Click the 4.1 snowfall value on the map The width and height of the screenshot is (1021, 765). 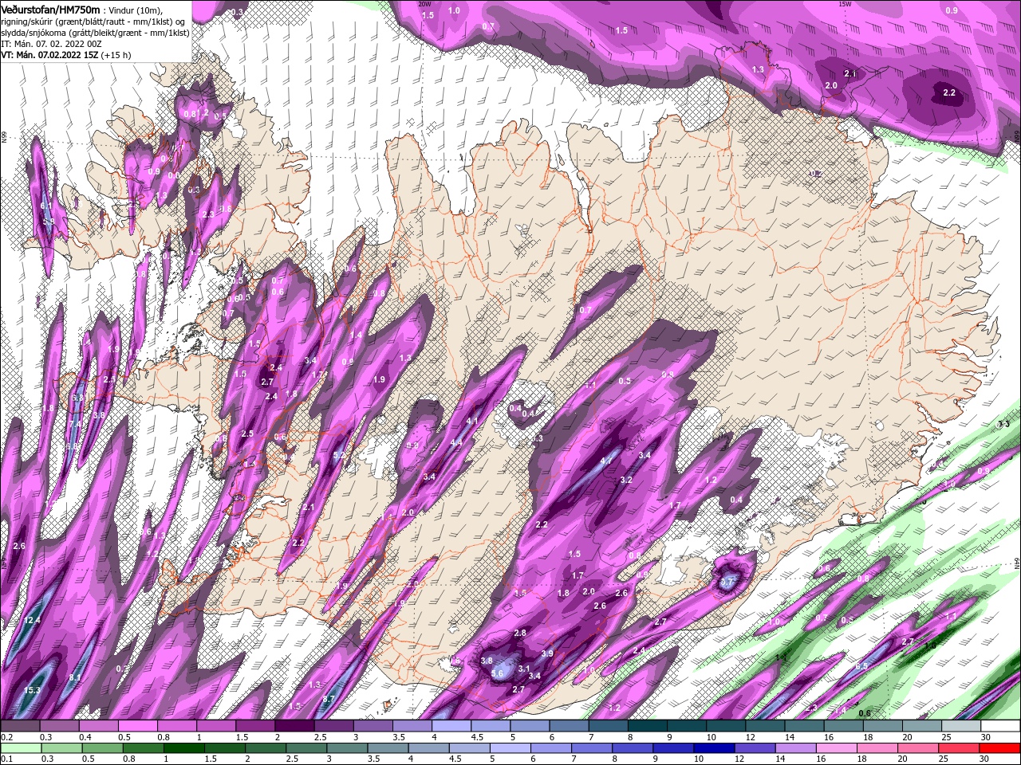472,422
